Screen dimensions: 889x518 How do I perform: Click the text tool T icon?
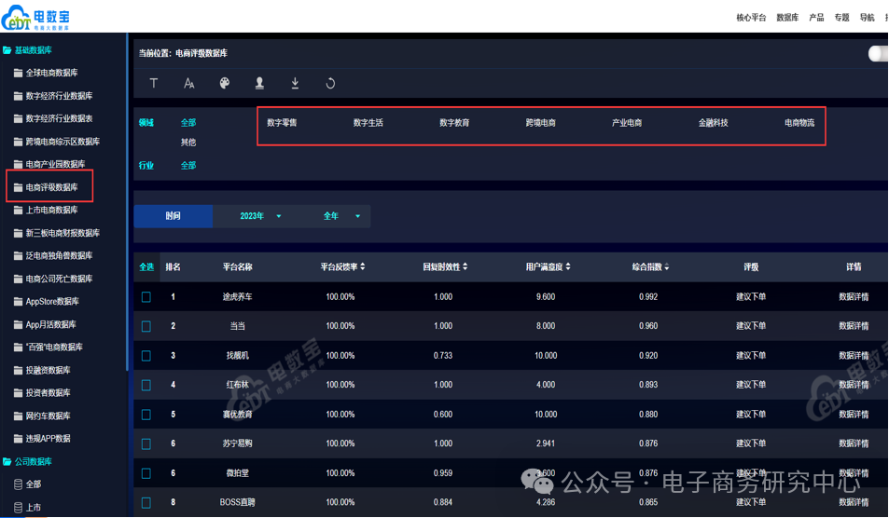[154, 83]
